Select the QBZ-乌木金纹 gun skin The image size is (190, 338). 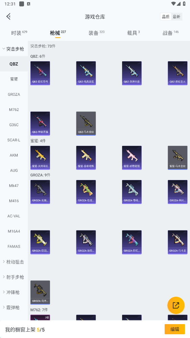tap(86, 123)
